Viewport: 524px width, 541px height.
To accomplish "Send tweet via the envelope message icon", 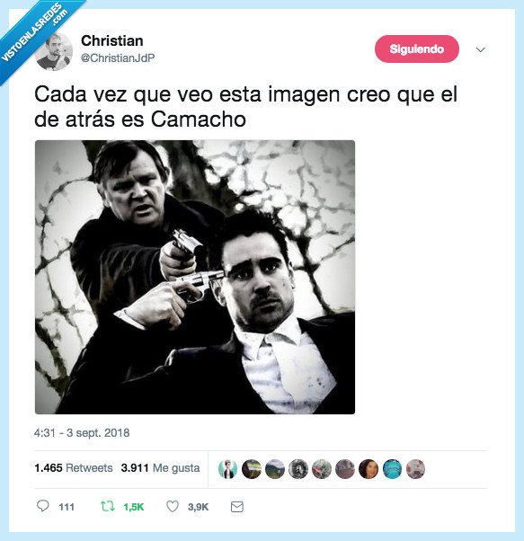I will tap(237, 507).
